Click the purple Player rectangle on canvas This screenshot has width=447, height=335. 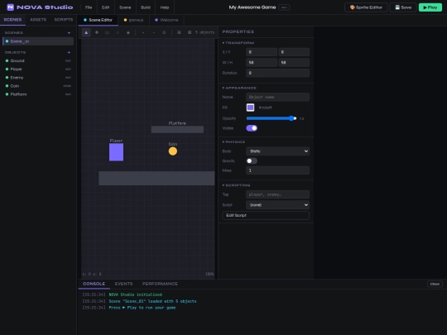(x=117, y=152)
